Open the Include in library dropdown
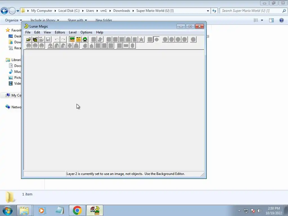 coord(45,20)
